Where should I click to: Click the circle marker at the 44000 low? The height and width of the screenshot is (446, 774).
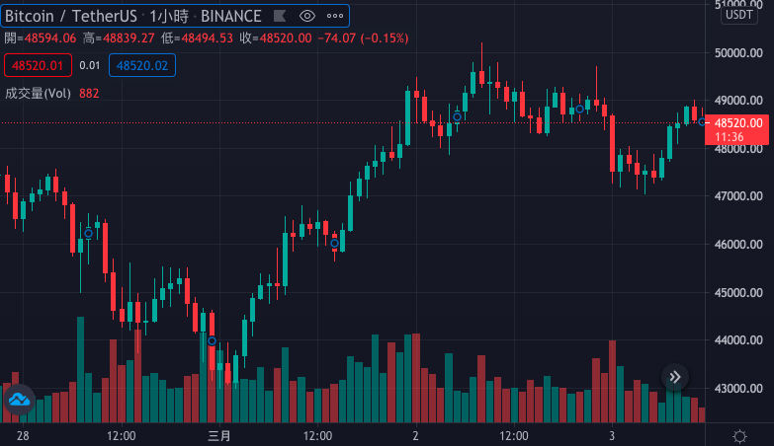(212, 341)
